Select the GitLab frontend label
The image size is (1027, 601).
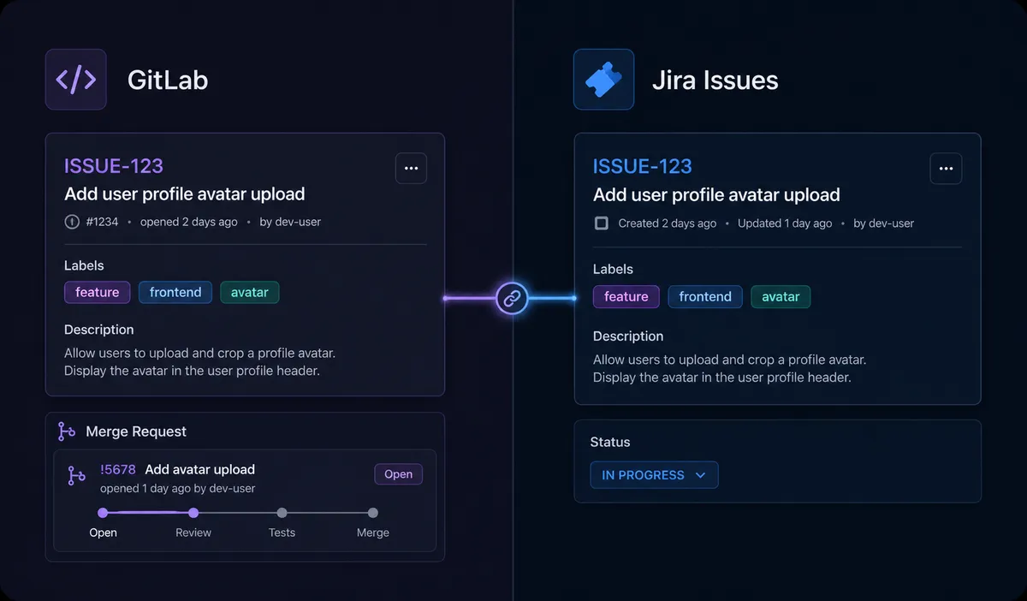coord(175,292)
